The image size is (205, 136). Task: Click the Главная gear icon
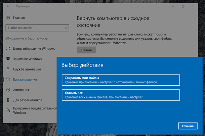(8, 18)
